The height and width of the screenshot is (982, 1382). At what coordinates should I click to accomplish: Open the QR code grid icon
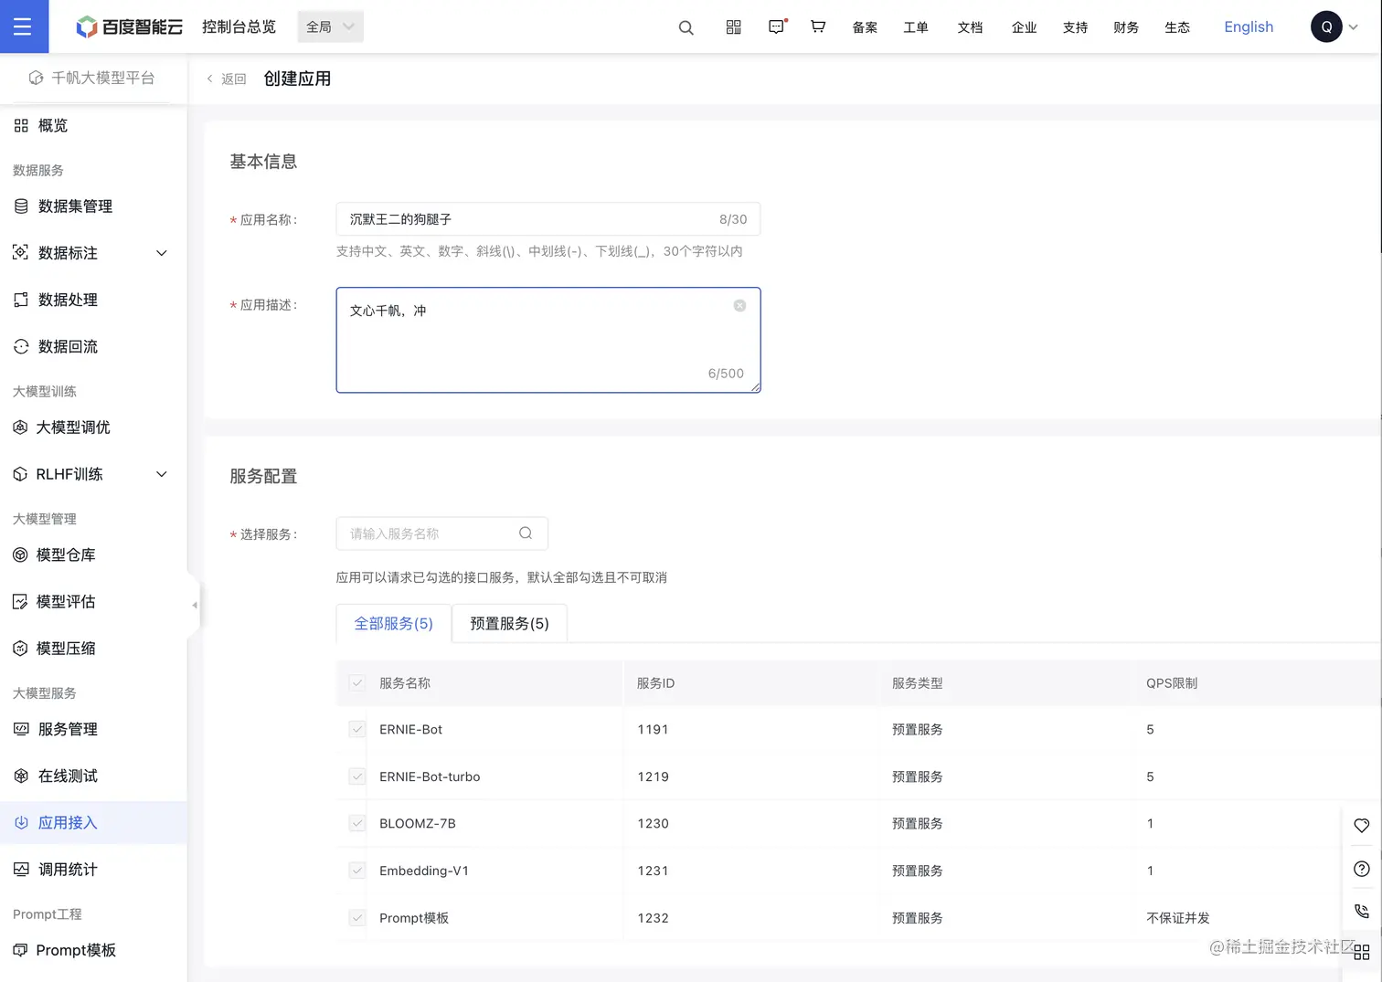pyautogui.click(x=733, y=27)
